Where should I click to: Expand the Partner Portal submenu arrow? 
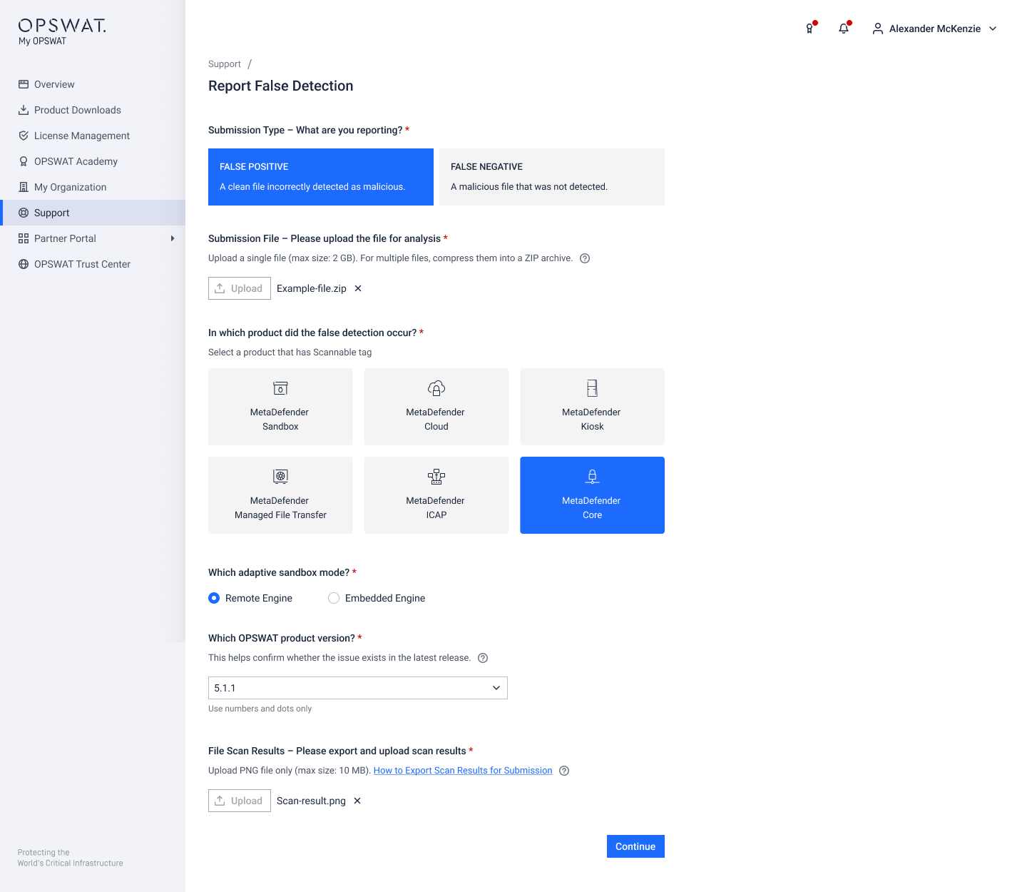173,238
